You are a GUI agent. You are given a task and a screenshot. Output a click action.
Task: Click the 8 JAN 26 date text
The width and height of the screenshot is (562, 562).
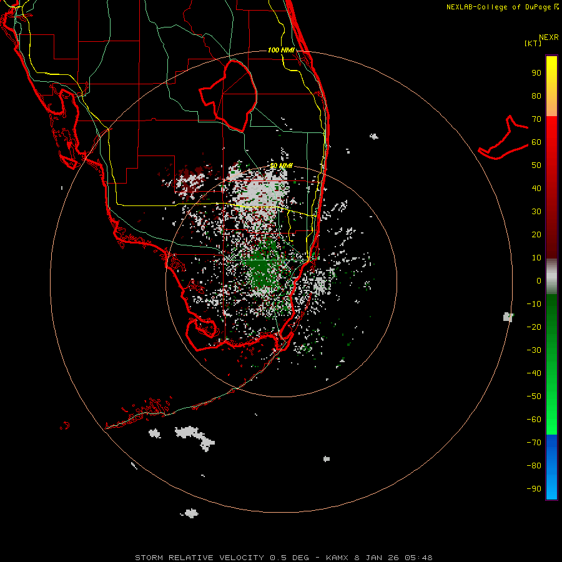click(377, 558)
